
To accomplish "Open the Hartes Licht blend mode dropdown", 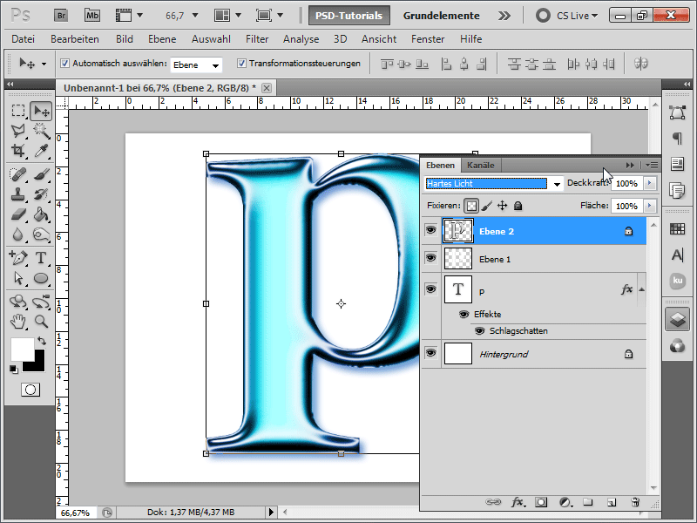I will (x=557, y=184).
